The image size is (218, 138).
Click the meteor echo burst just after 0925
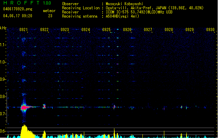pyautogui.click(x=114, y=107)
